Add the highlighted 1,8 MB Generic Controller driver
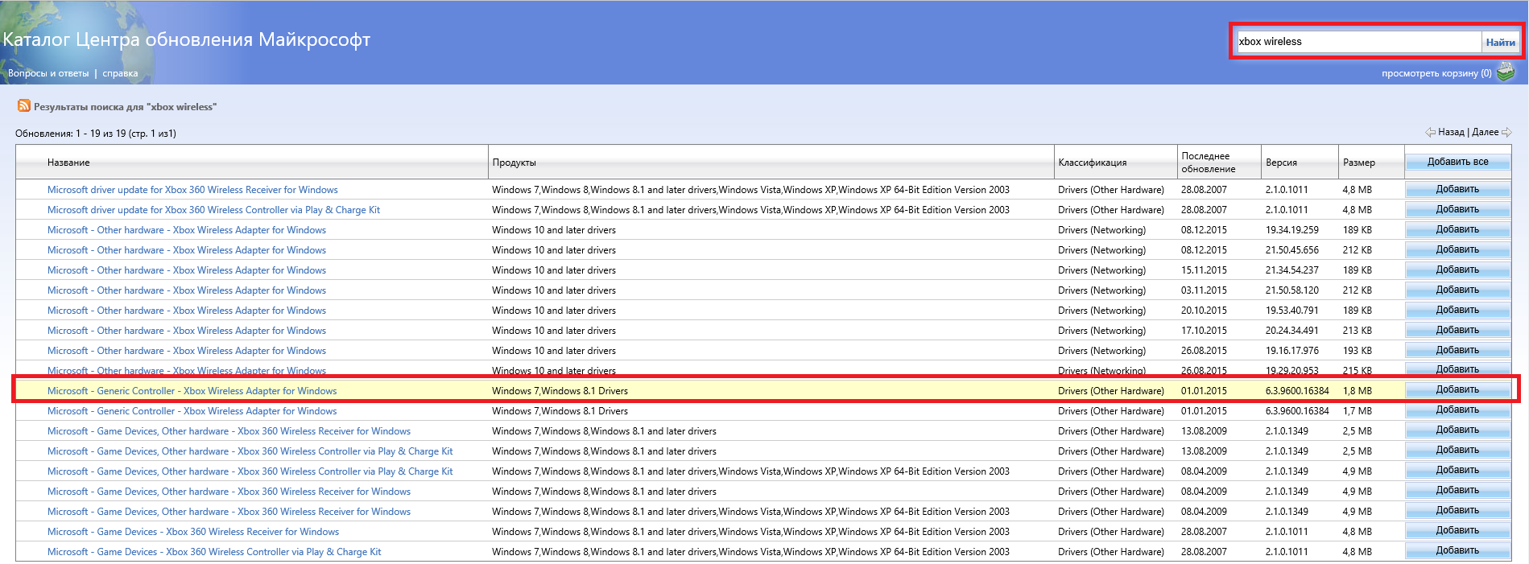The width and height of the screenshot is (1529, 564). click(x=1457, y=390)
